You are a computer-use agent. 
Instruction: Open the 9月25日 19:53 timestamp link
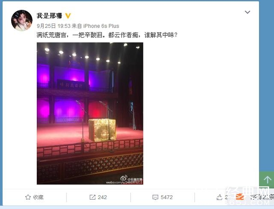[x=54, y=26]
